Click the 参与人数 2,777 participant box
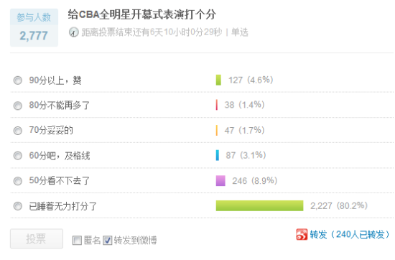395x260 pixels. (34, 28)
